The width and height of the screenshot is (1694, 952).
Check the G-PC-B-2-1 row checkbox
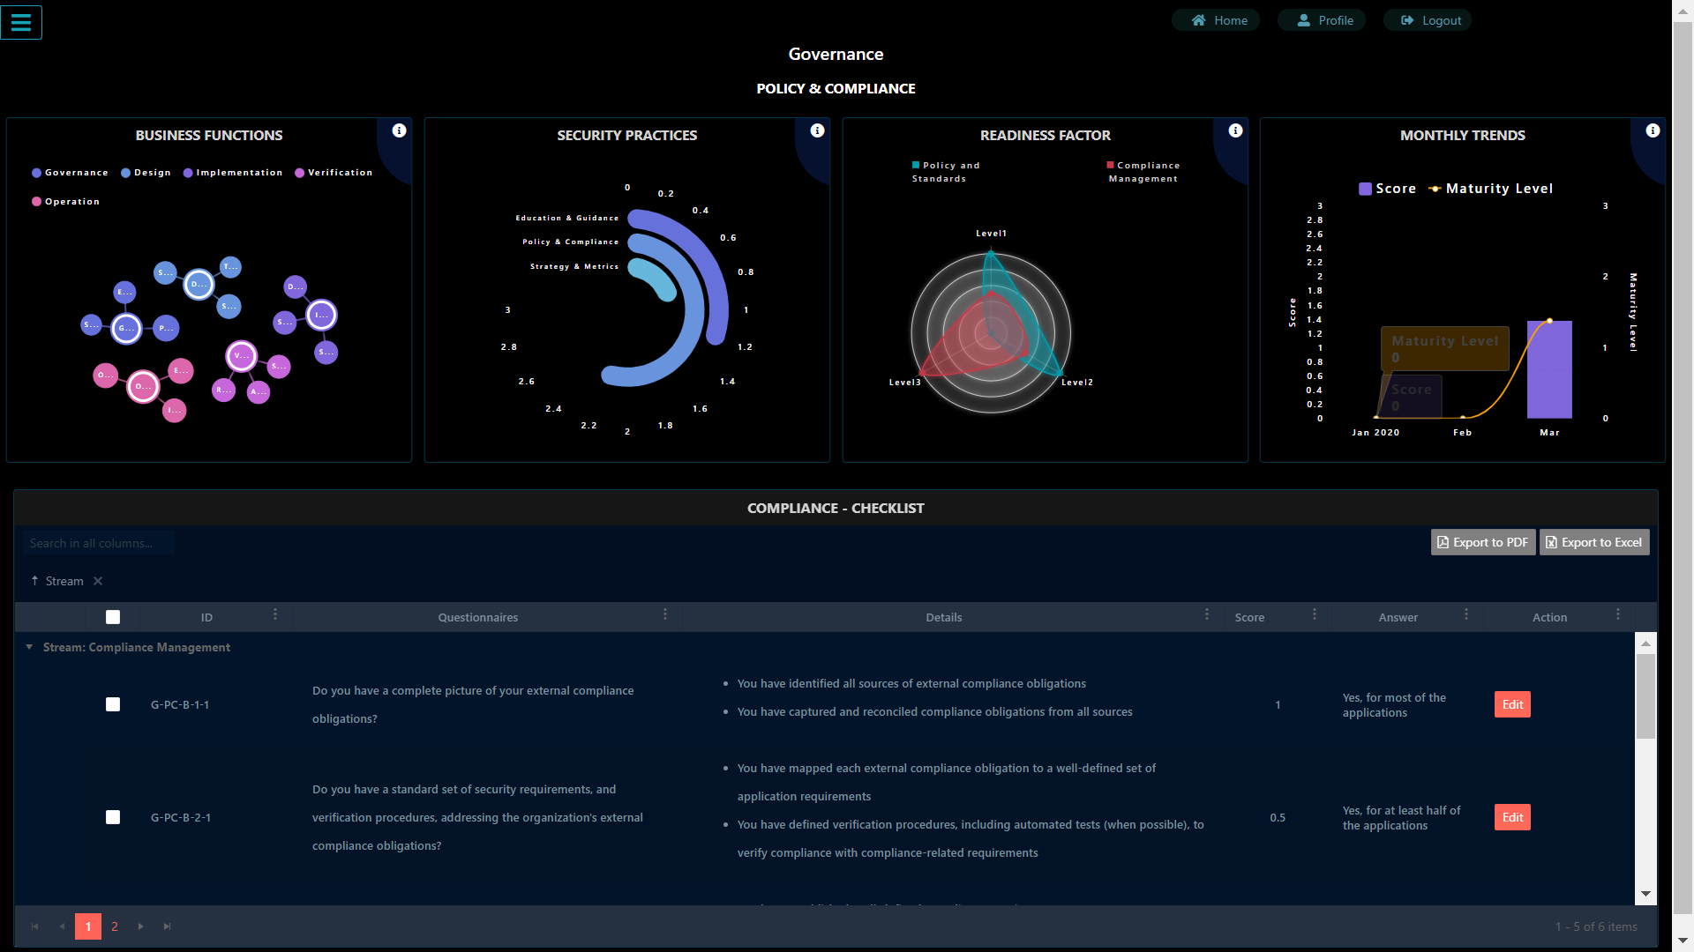pos(113,817)
